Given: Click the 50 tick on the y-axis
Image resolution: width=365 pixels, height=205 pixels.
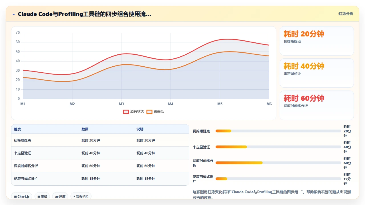Looking at the screenshot, I should click(x=18, y=52).
